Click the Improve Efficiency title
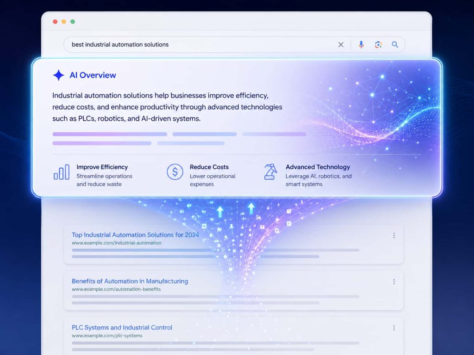474x355 pixels. [x=102, y=167]
